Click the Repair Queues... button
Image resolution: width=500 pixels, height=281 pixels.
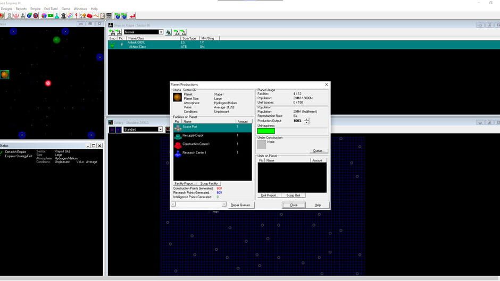(x=241, y=205)
